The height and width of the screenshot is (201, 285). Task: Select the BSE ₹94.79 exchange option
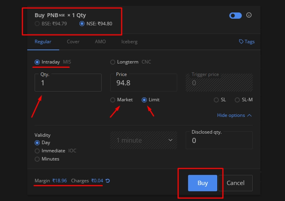click(x=51, y=24)
